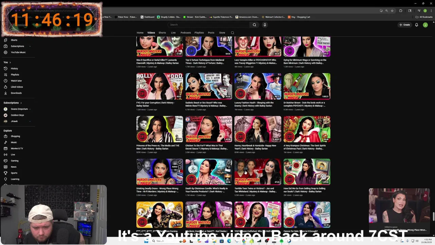The height and width of the screenshot is (245, 435).
Task: Open watch History in the sidebar
Action: [14, 68]
